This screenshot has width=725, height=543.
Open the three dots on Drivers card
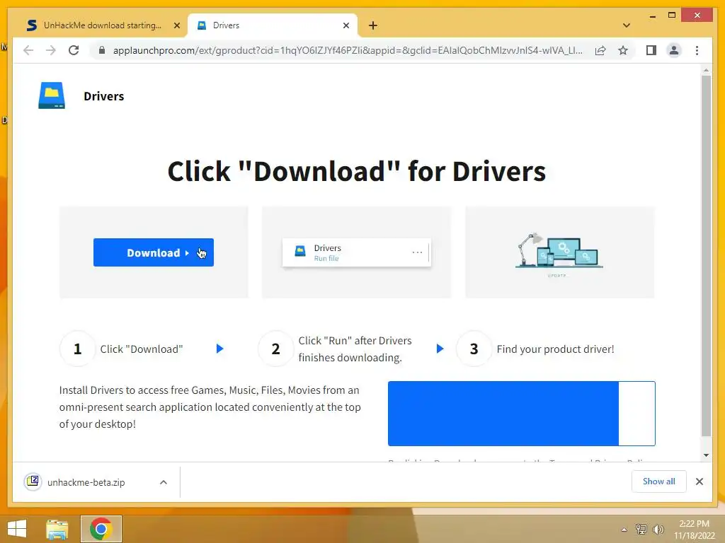click(417, 252)
